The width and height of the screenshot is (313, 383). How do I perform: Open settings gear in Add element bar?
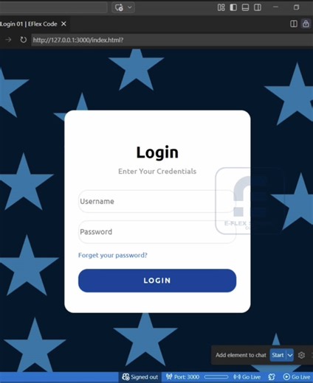301,355
